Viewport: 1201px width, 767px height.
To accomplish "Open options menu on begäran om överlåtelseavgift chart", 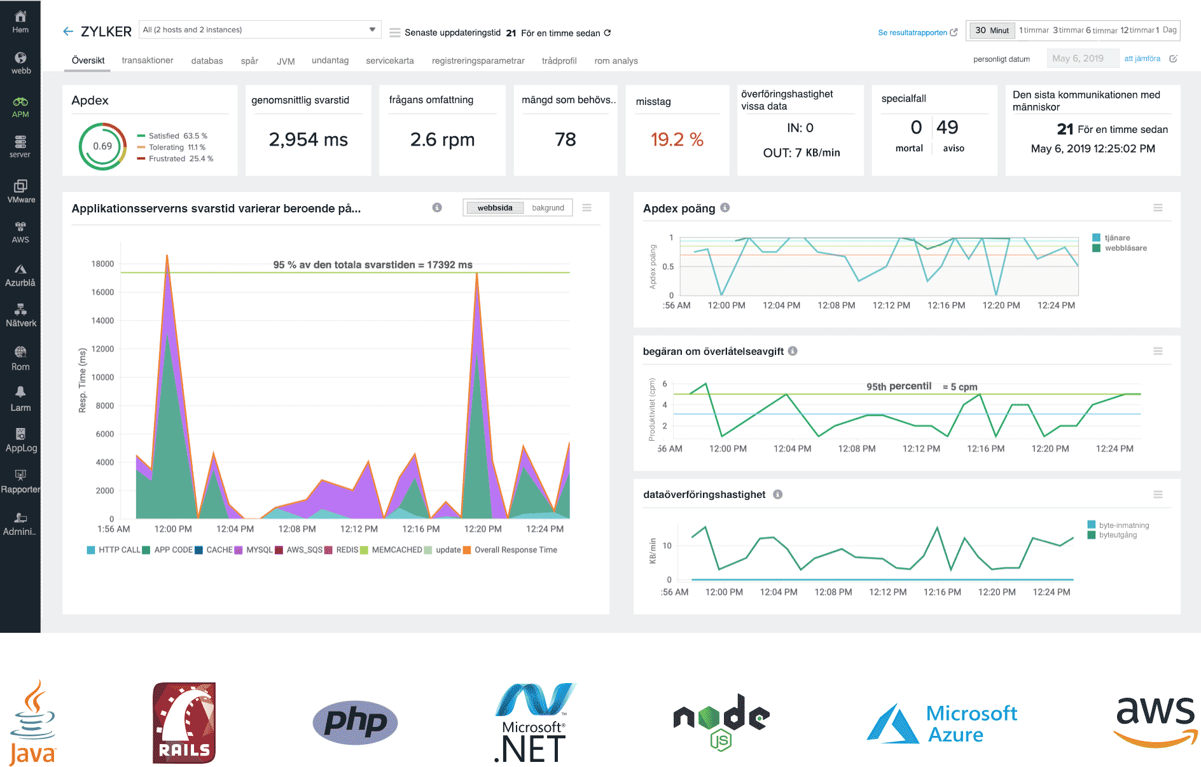I will (1158, 350).
